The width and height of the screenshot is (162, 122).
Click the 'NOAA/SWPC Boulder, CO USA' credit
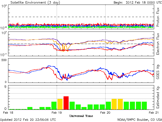[140, 120]
